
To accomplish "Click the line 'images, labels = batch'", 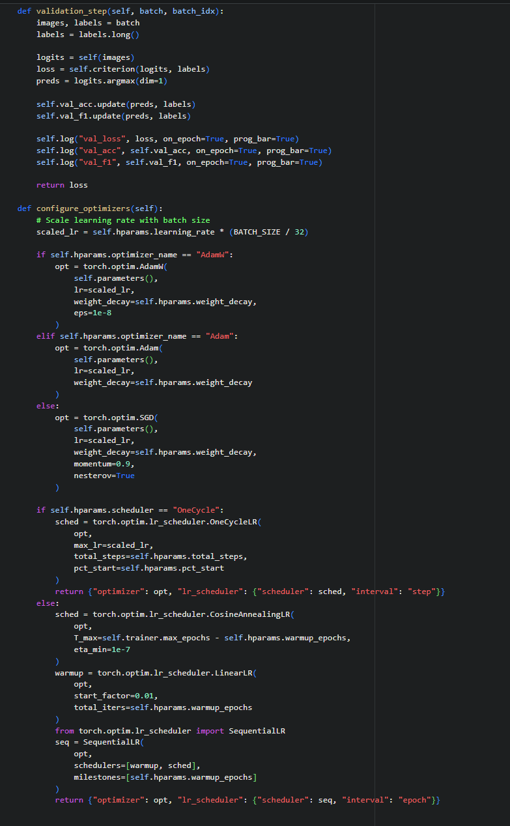I will pos(88,23).
